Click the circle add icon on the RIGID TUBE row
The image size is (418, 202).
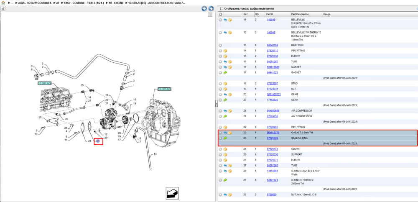tap(220, 45)
